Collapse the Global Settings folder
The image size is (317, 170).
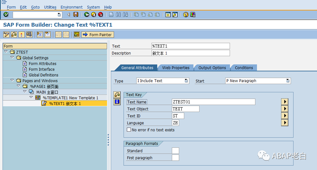(x=12, y=57)
